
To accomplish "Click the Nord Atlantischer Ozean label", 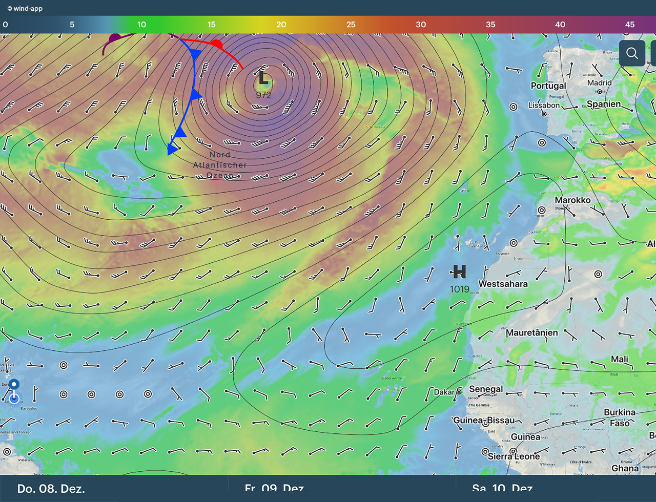I will click(x=220, y=165).
